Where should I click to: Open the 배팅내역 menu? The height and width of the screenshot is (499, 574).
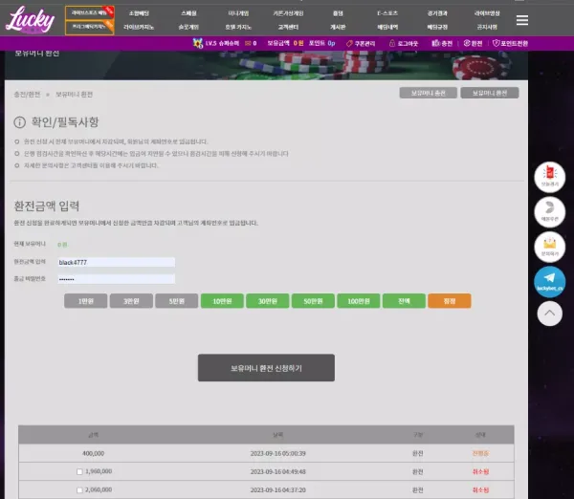coord(387,27)
